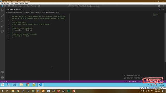Click the Split Editor Right icon
This screenshot has width=166, height=93.
[160, 9]
